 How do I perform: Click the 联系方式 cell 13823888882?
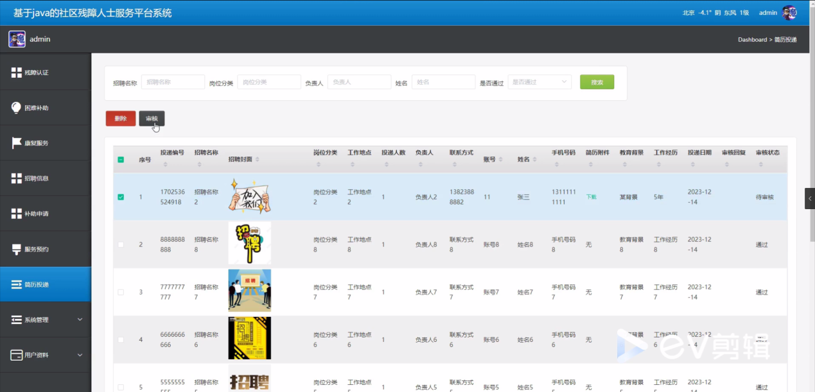[x=461, y=197]
